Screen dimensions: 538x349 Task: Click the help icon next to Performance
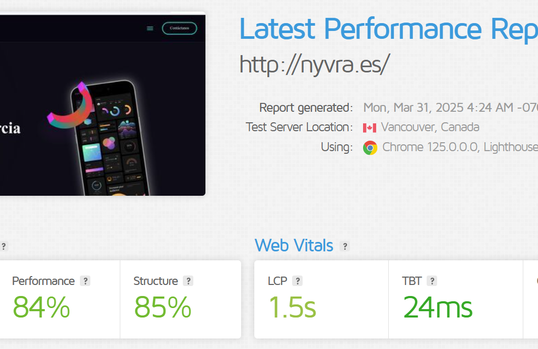85,281
